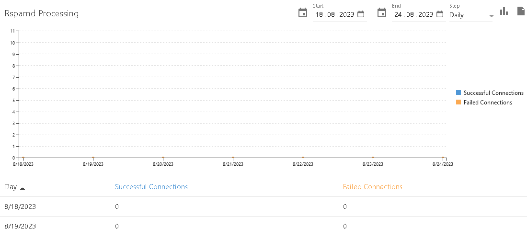Export report using the document icon

coord(521,11)
